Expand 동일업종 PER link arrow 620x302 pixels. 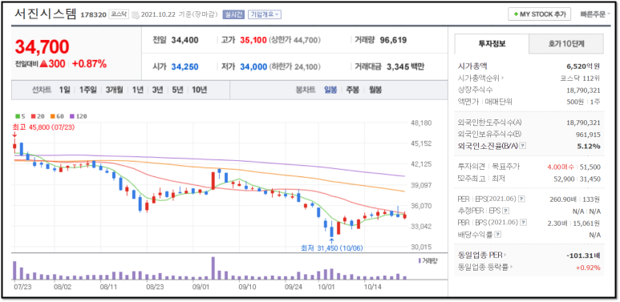[x=506, y=255]
